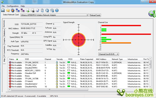
Task: Click the stop logging toolbar icon
Action: [32, 10]
